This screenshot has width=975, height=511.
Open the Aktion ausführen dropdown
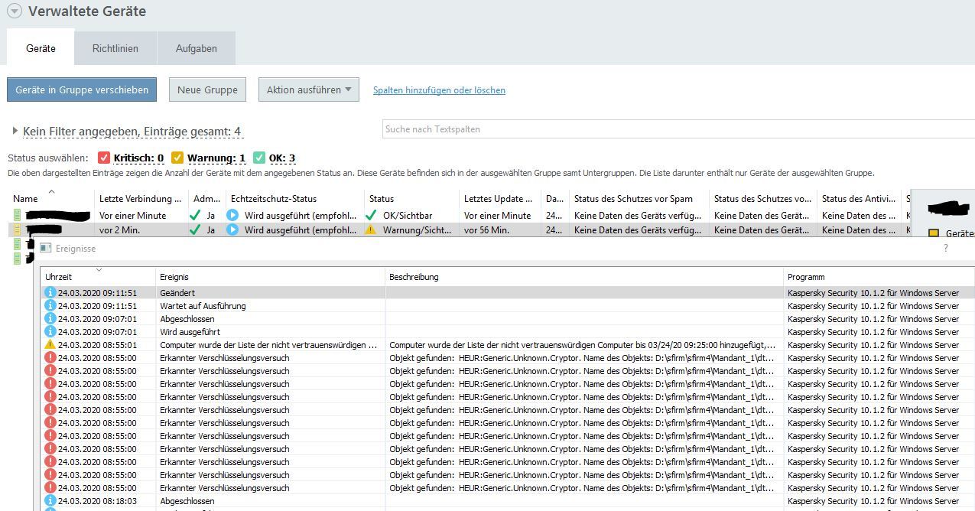[308, 90]
